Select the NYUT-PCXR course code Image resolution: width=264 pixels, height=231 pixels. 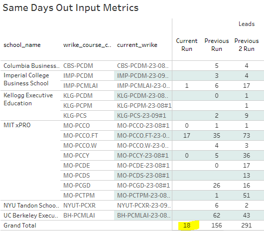pyautogui.click(x=80, y=206)
